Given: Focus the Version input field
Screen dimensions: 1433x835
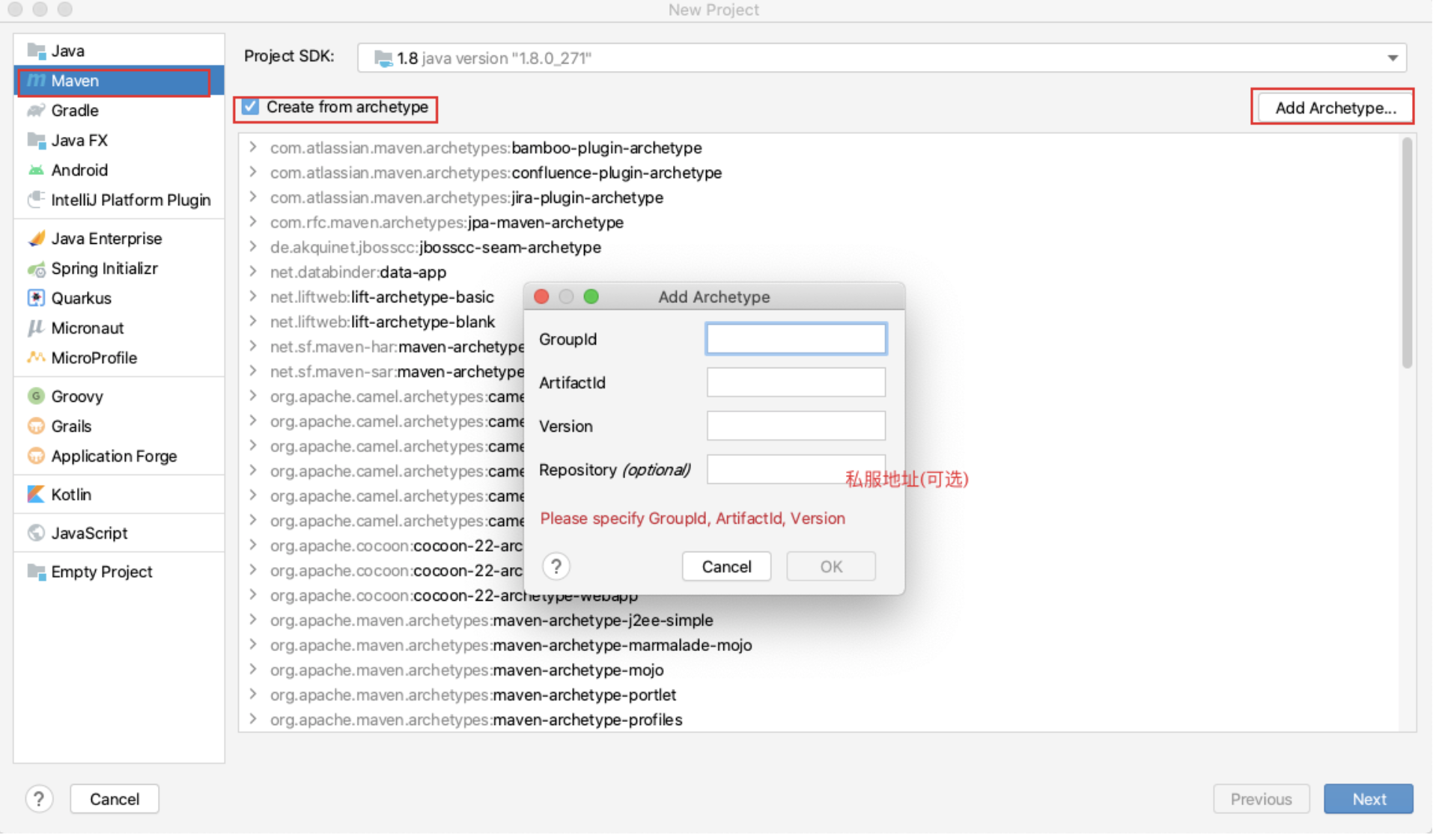Looking at the screenshot, I should tap(796, 426).
